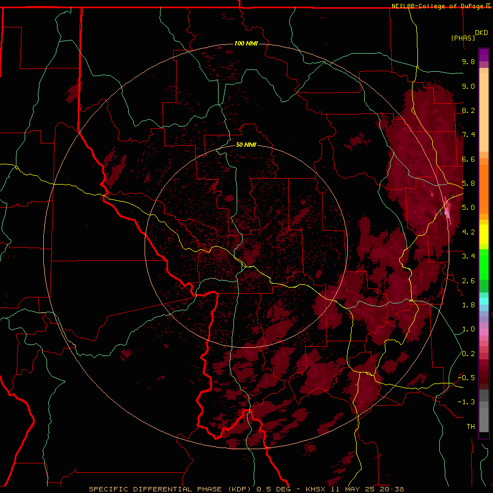Click the 50 NMI range ring label
Viewport: 493px width, 493px height.
click(x=246, y=145)
